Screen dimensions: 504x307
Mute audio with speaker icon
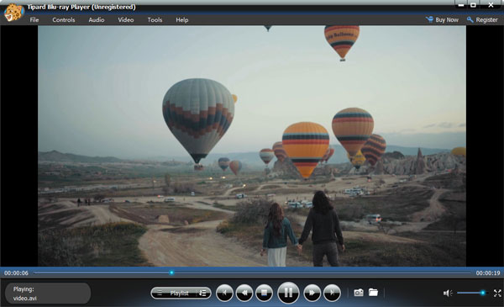coord(448,293)
